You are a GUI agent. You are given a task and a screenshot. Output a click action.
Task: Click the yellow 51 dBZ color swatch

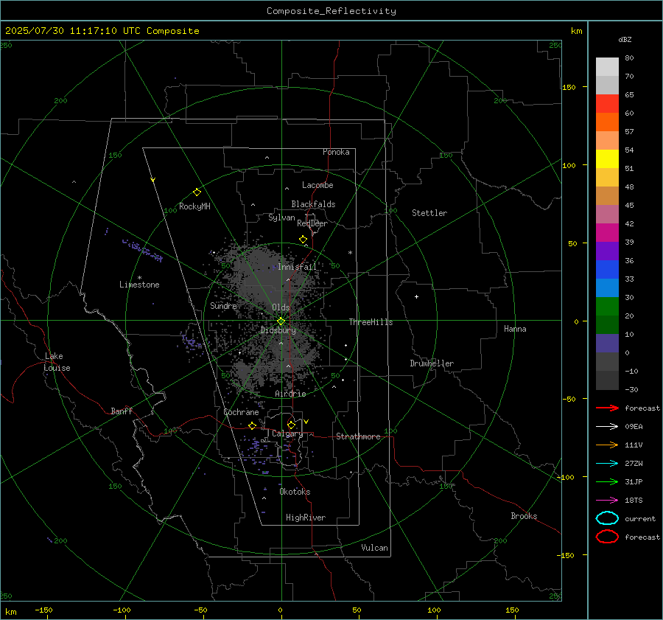pyautogui.click(x=607, y=159)
